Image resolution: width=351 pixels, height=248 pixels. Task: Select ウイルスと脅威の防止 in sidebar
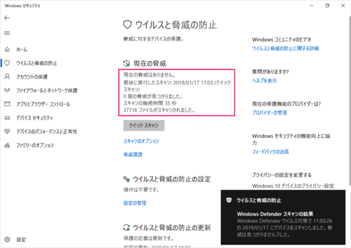(x=37, y=63)
